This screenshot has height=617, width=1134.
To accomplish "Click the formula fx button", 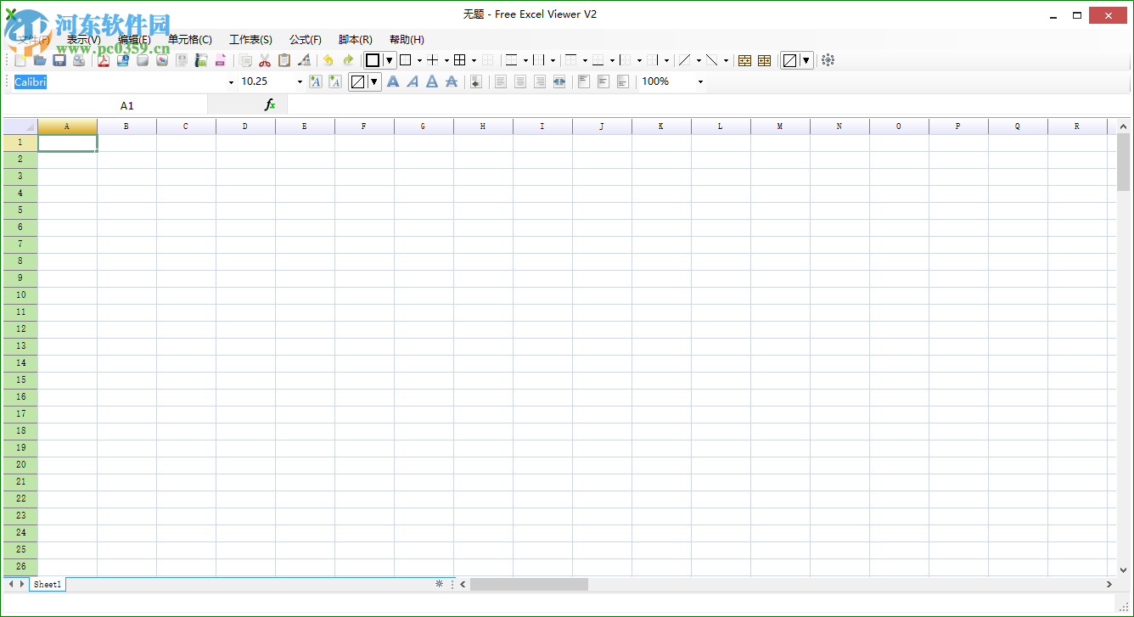I will 271,105.
